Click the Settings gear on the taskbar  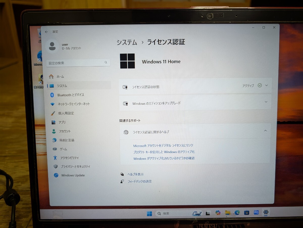point(266,212)
